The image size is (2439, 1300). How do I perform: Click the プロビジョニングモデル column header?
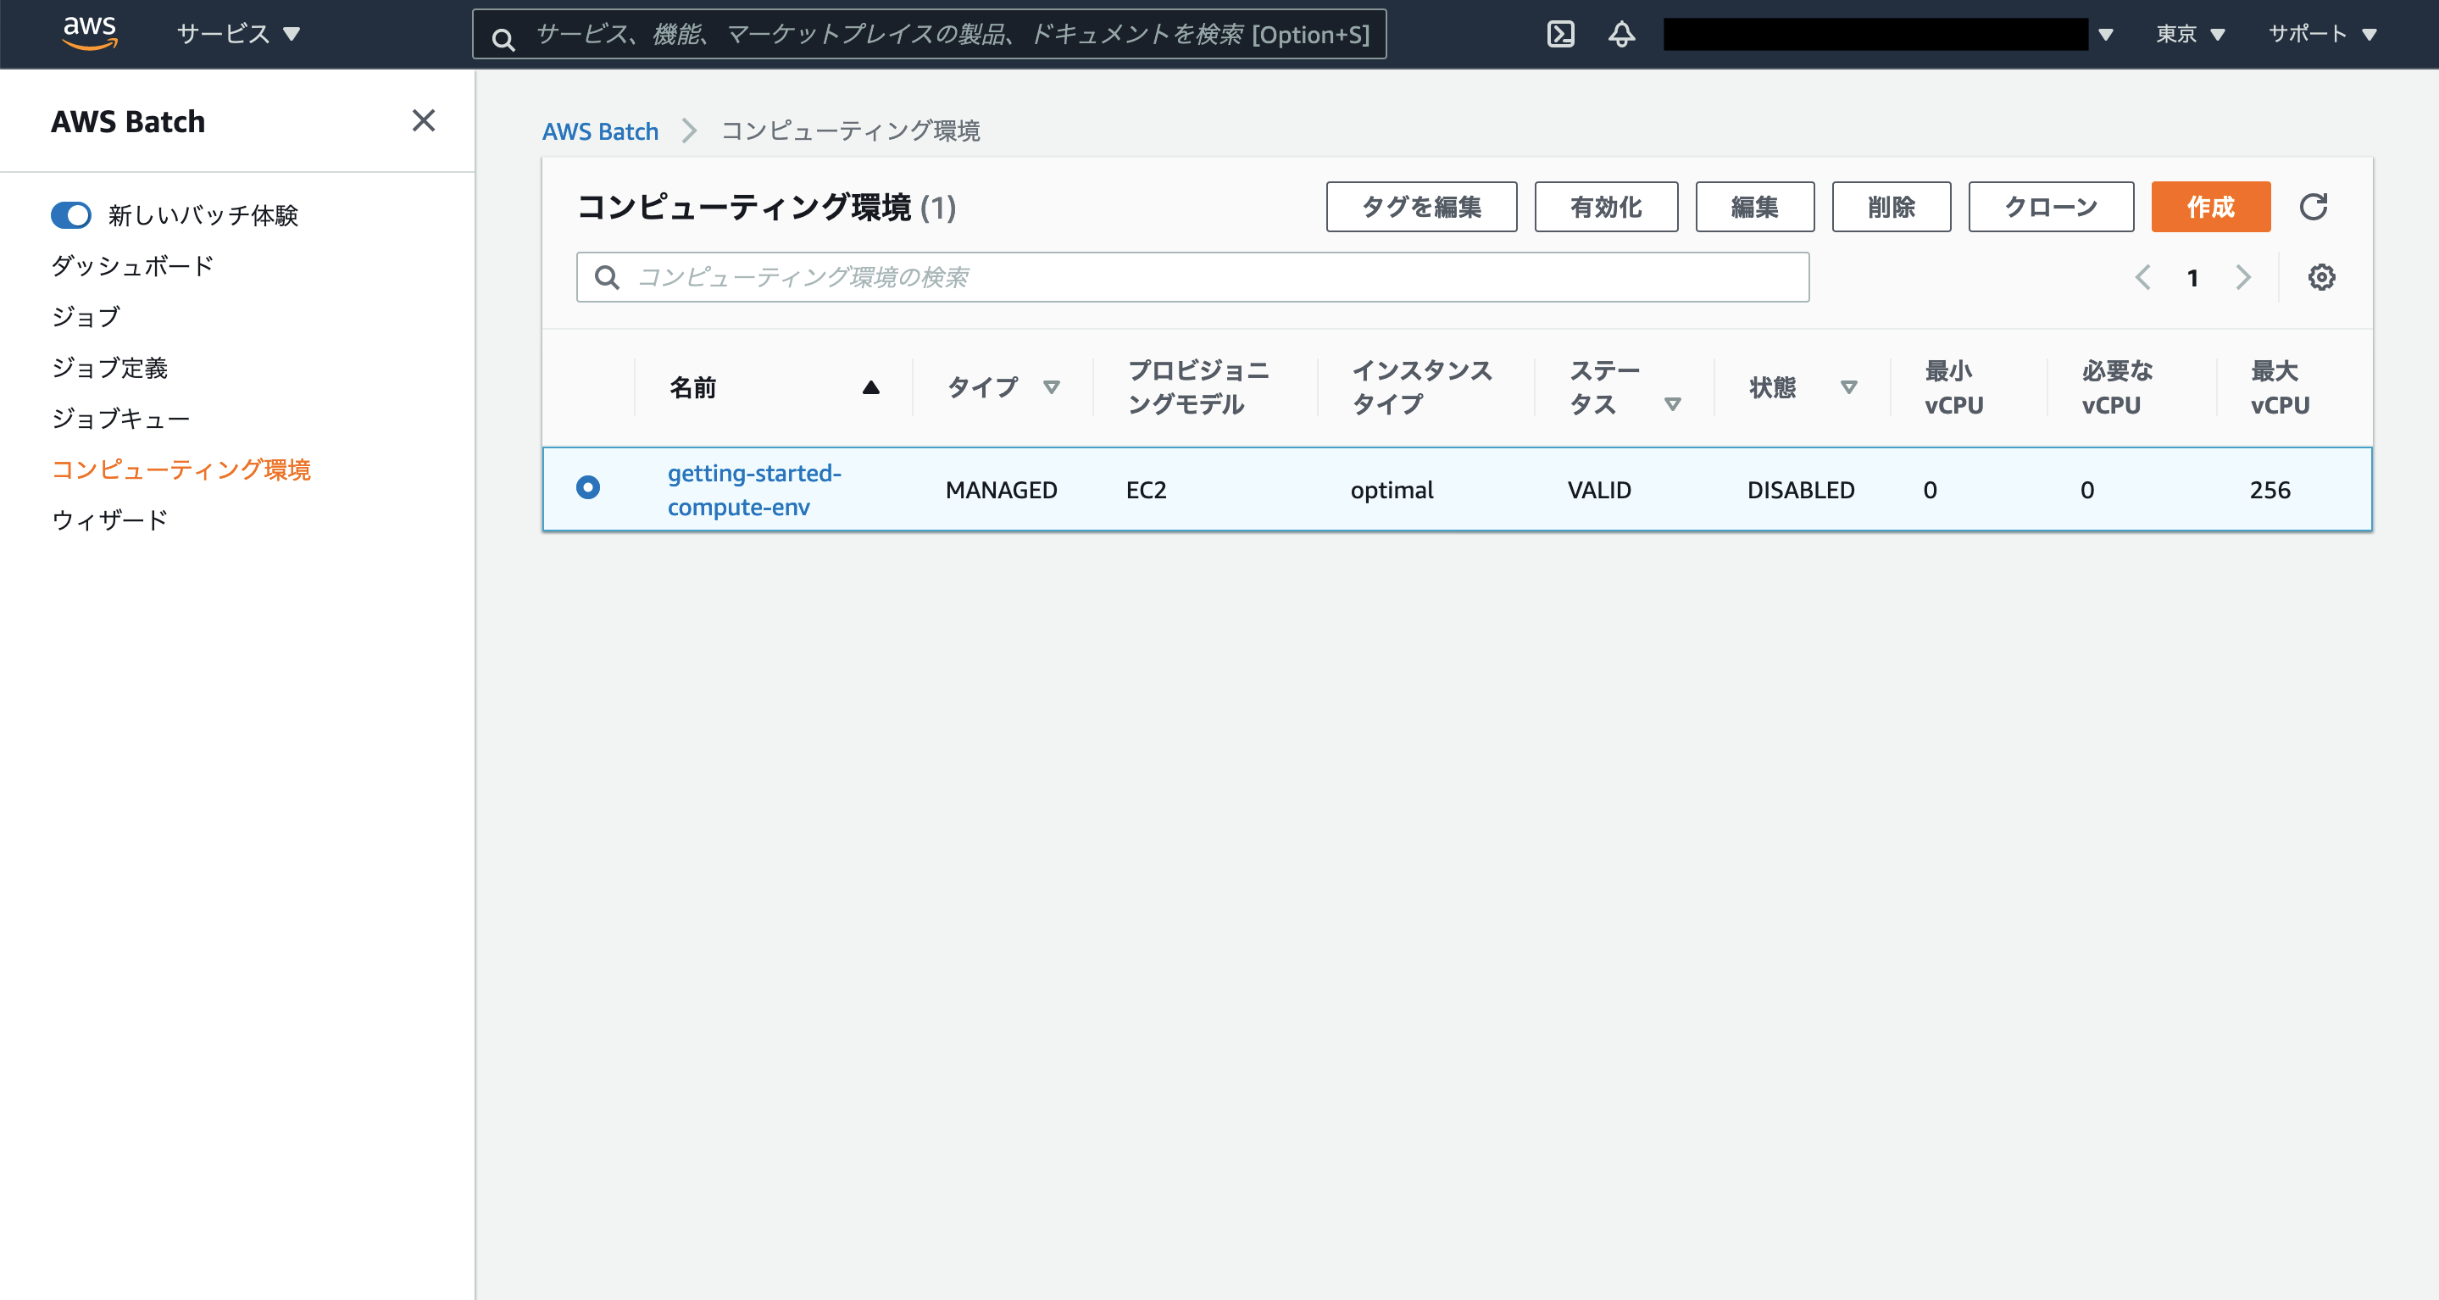click(x=1198, y=387)
